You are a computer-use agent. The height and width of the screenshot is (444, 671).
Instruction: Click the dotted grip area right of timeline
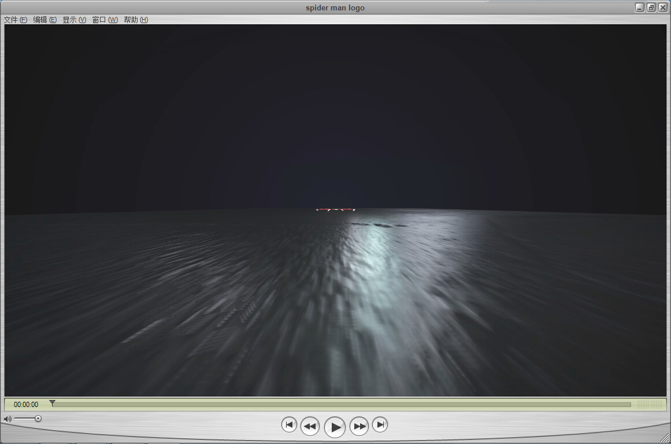pyautogui.click(x=649, y=404)
